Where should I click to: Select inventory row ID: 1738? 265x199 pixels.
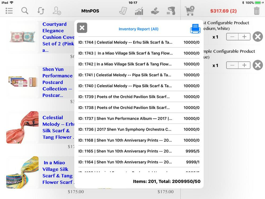(139, 108)
